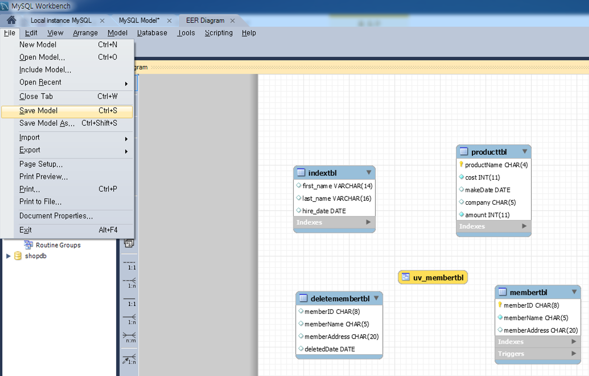589x376 pixels.
Task: Click MySQL Workbench dolphin title icon
Action: 5,6
